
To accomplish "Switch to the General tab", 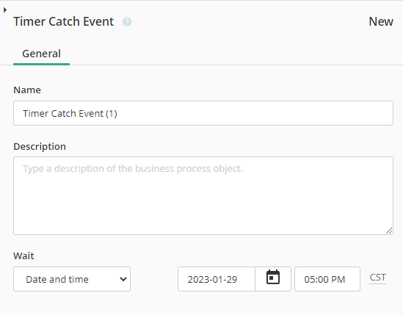I will [x=41, y=54].
